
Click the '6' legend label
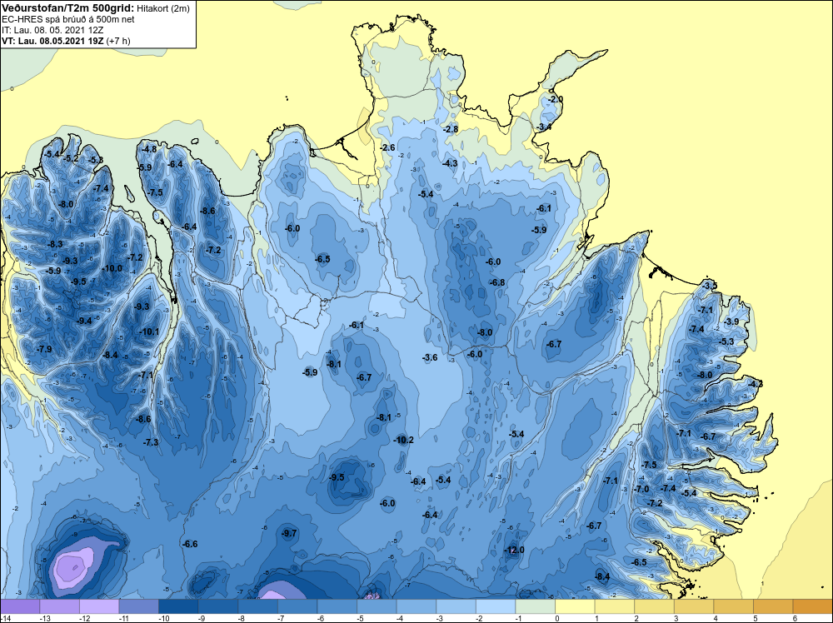point(795,618)
